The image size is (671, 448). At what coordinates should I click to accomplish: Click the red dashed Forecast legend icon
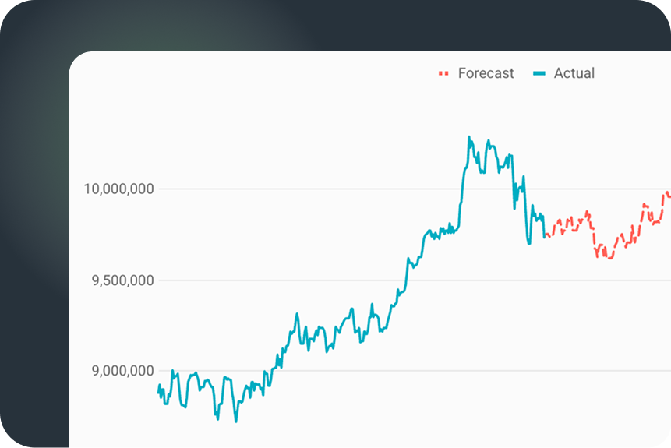click(x=443, y=73)
